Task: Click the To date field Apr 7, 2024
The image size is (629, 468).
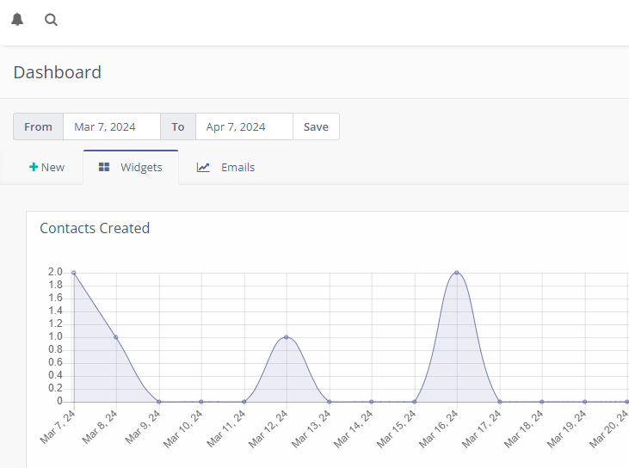Action: point(244,126)
